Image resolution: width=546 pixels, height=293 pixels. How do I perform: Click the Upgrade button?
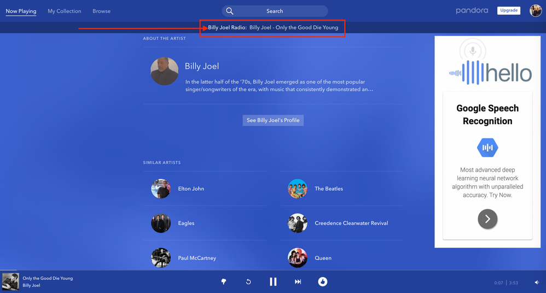coord(509,10)
